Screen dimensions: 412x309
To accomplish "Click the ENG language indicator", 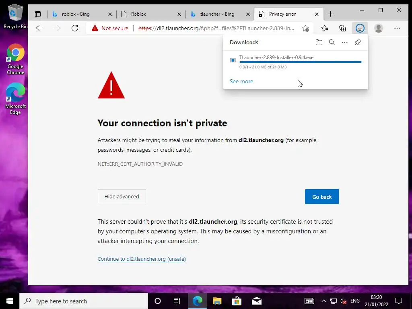I will [355, 301].
